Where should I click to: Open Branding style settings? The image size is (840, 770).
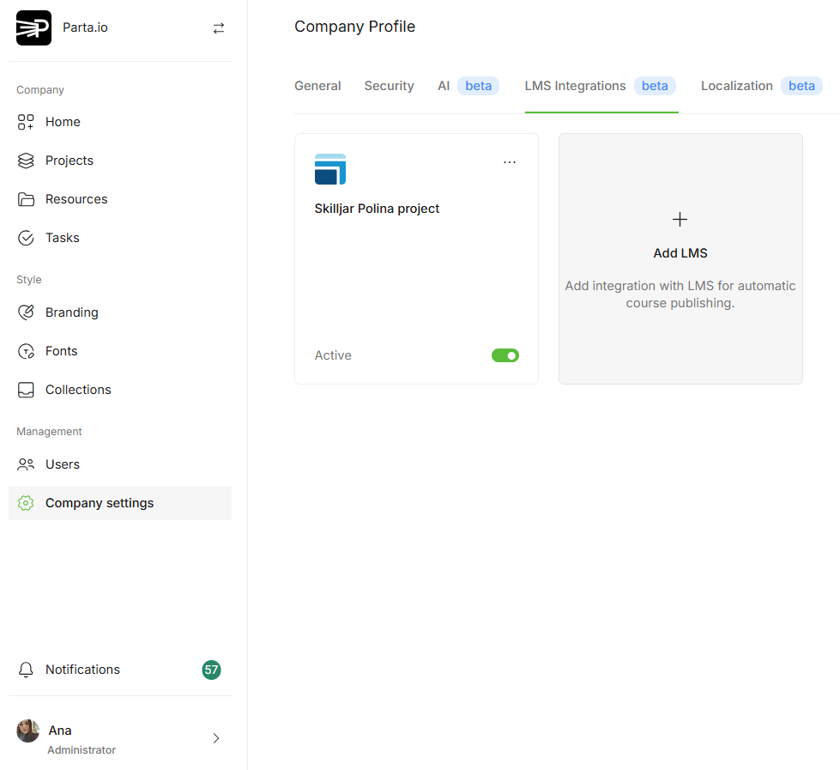(71, 312)
